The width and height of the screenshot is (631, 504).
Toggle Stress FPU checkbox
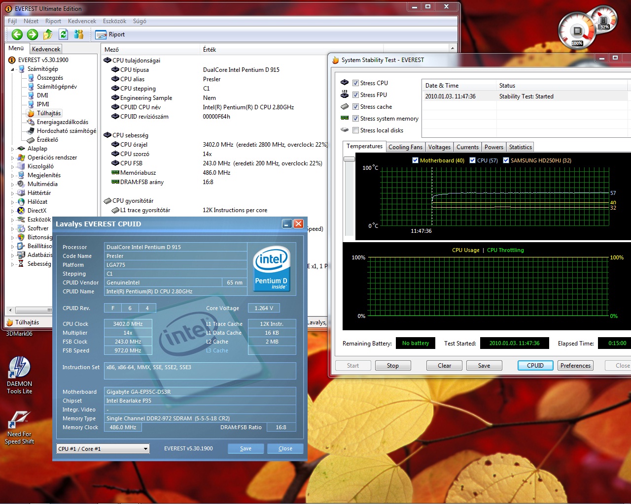tap(355, 94)
